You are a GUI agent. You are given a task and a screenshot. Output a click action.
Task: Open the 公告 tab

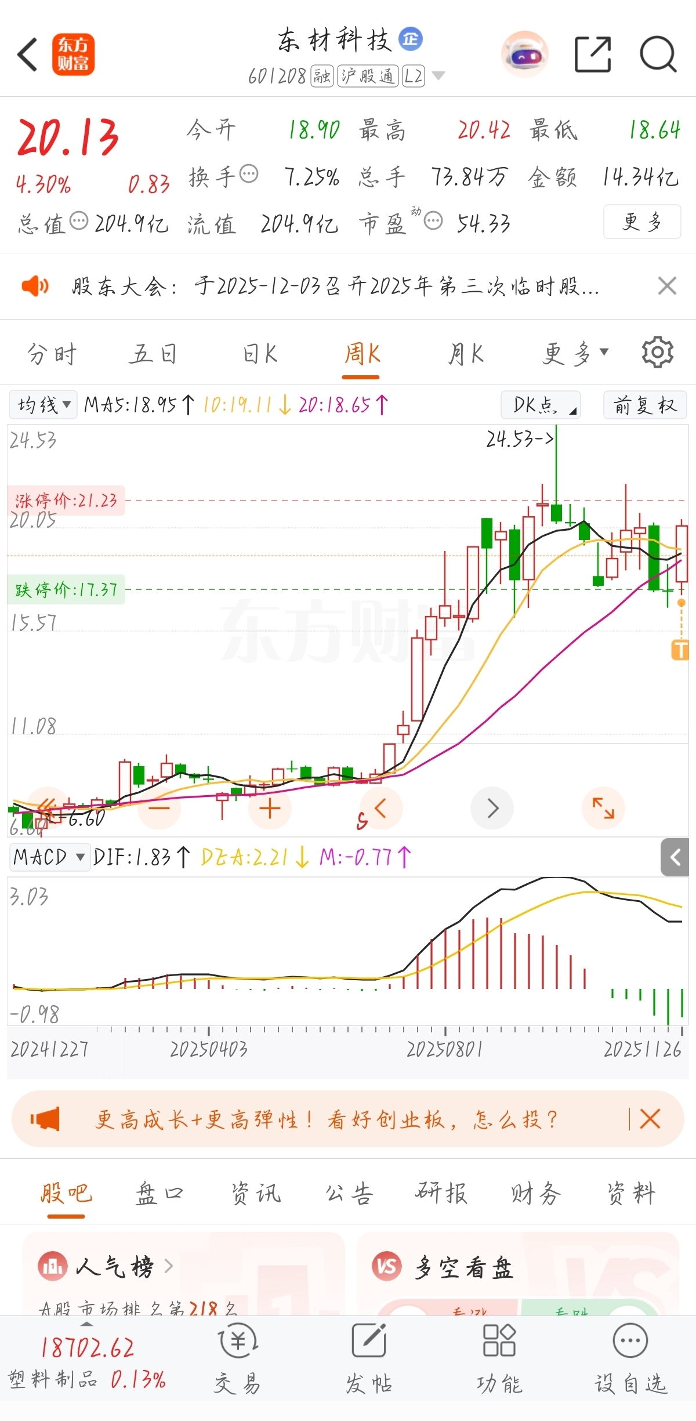pos(349,1194)
